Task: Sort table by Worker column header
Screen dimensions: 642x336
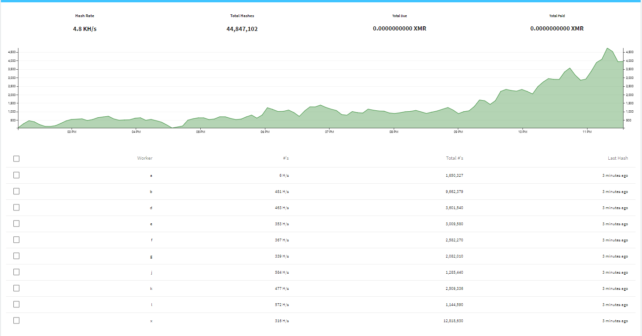Action: click(144, 158)
